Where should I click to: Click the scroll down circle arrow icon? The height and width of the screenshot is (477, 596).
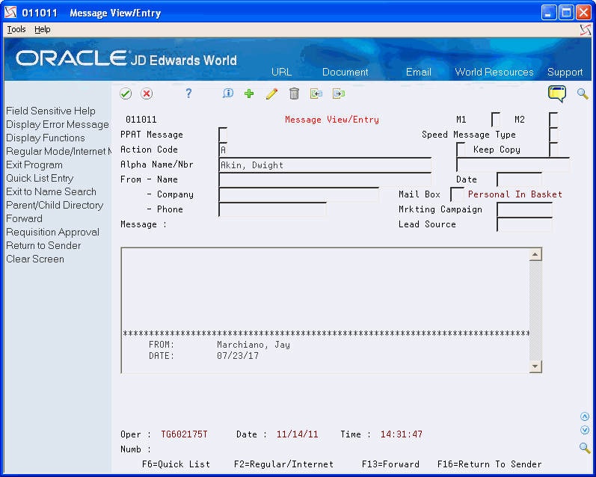tap(585, 430)
